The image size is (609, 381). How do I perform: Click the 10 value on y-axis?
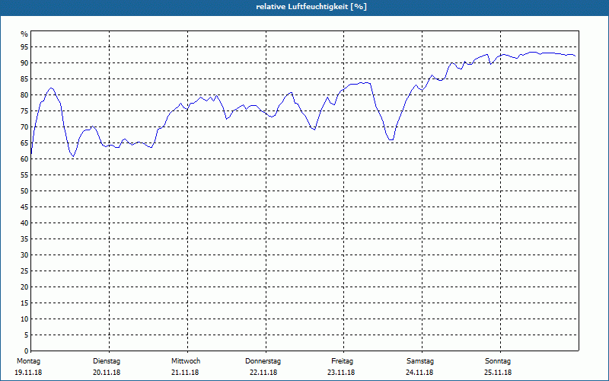pos(24,319)
